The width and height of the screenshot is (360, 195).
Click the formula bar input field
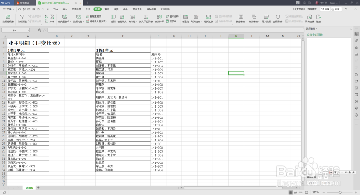coord(176,30)
